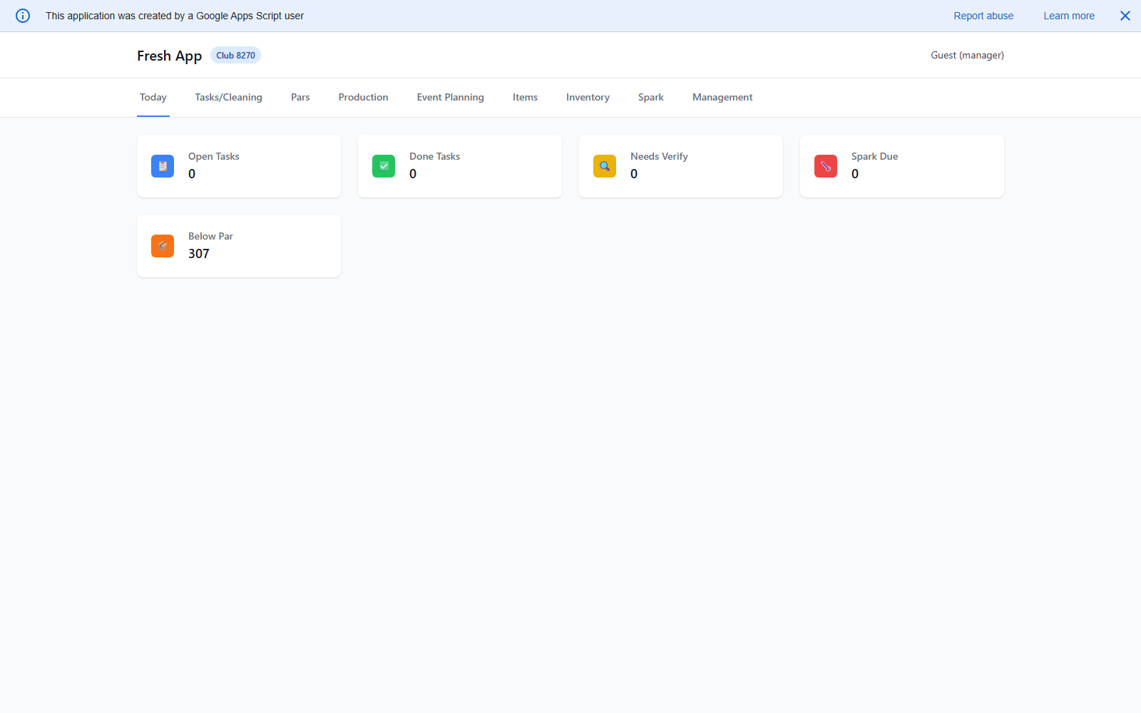Image resolution: width=1141 pixels, height=713 pixels.
Task: Select the Event Planning tab
Action: click(x=450, y=97)
